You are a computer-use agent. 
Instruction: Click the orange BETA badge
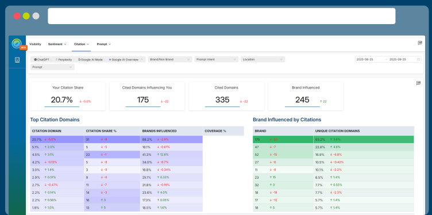[x=24, y=48]
